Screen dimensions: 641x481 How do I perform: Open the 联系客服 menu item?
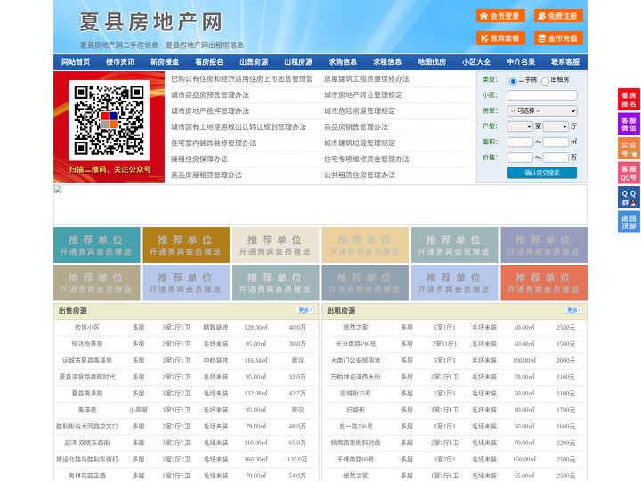tap(565, 62)
